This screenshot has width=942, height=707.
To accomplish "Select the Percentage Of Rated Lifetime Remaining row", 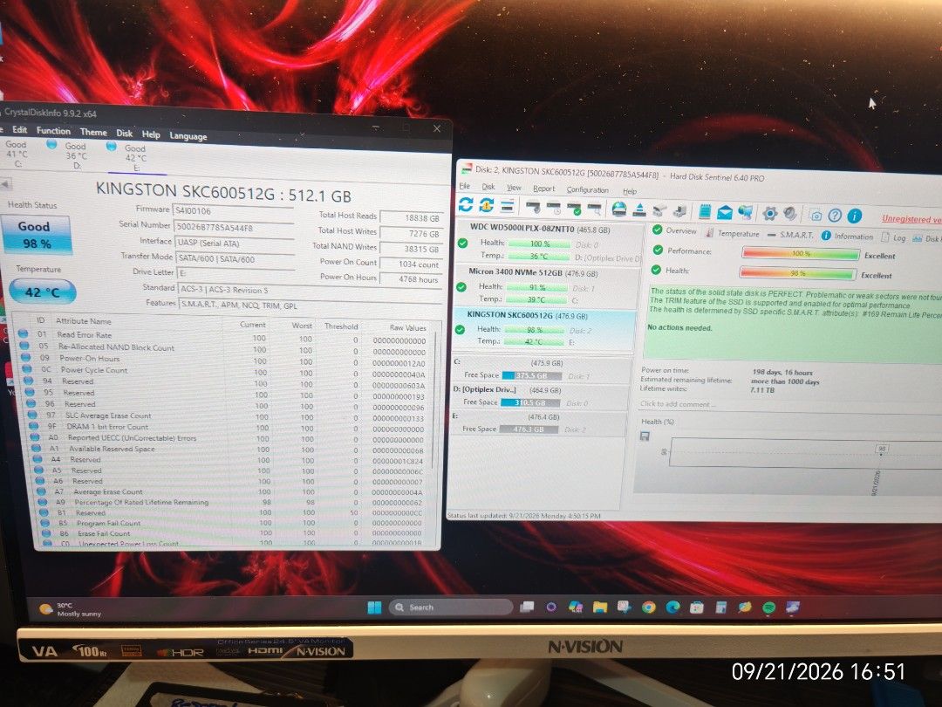I will click(229, 502).
